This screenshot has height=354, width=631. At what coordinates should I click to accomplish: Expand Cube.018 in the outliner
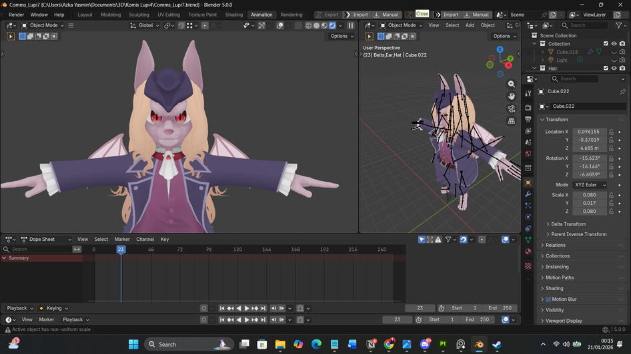(542, 52)
